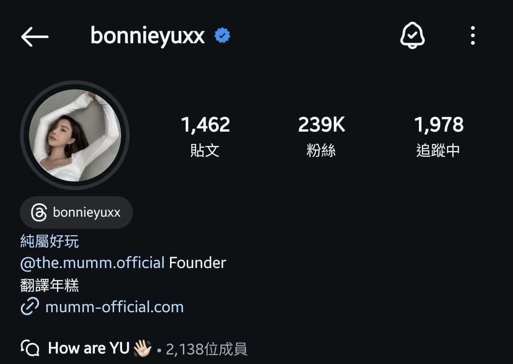Click the 追蹤中 label
The image size is (513, 364).
pos(438,151)
